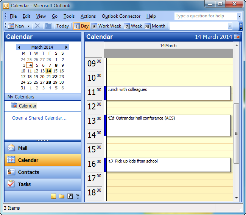This screenshot has height=215, width=246.
Task: Open the Mail pane
Action: pyautogui.click(x=43, y=148)
